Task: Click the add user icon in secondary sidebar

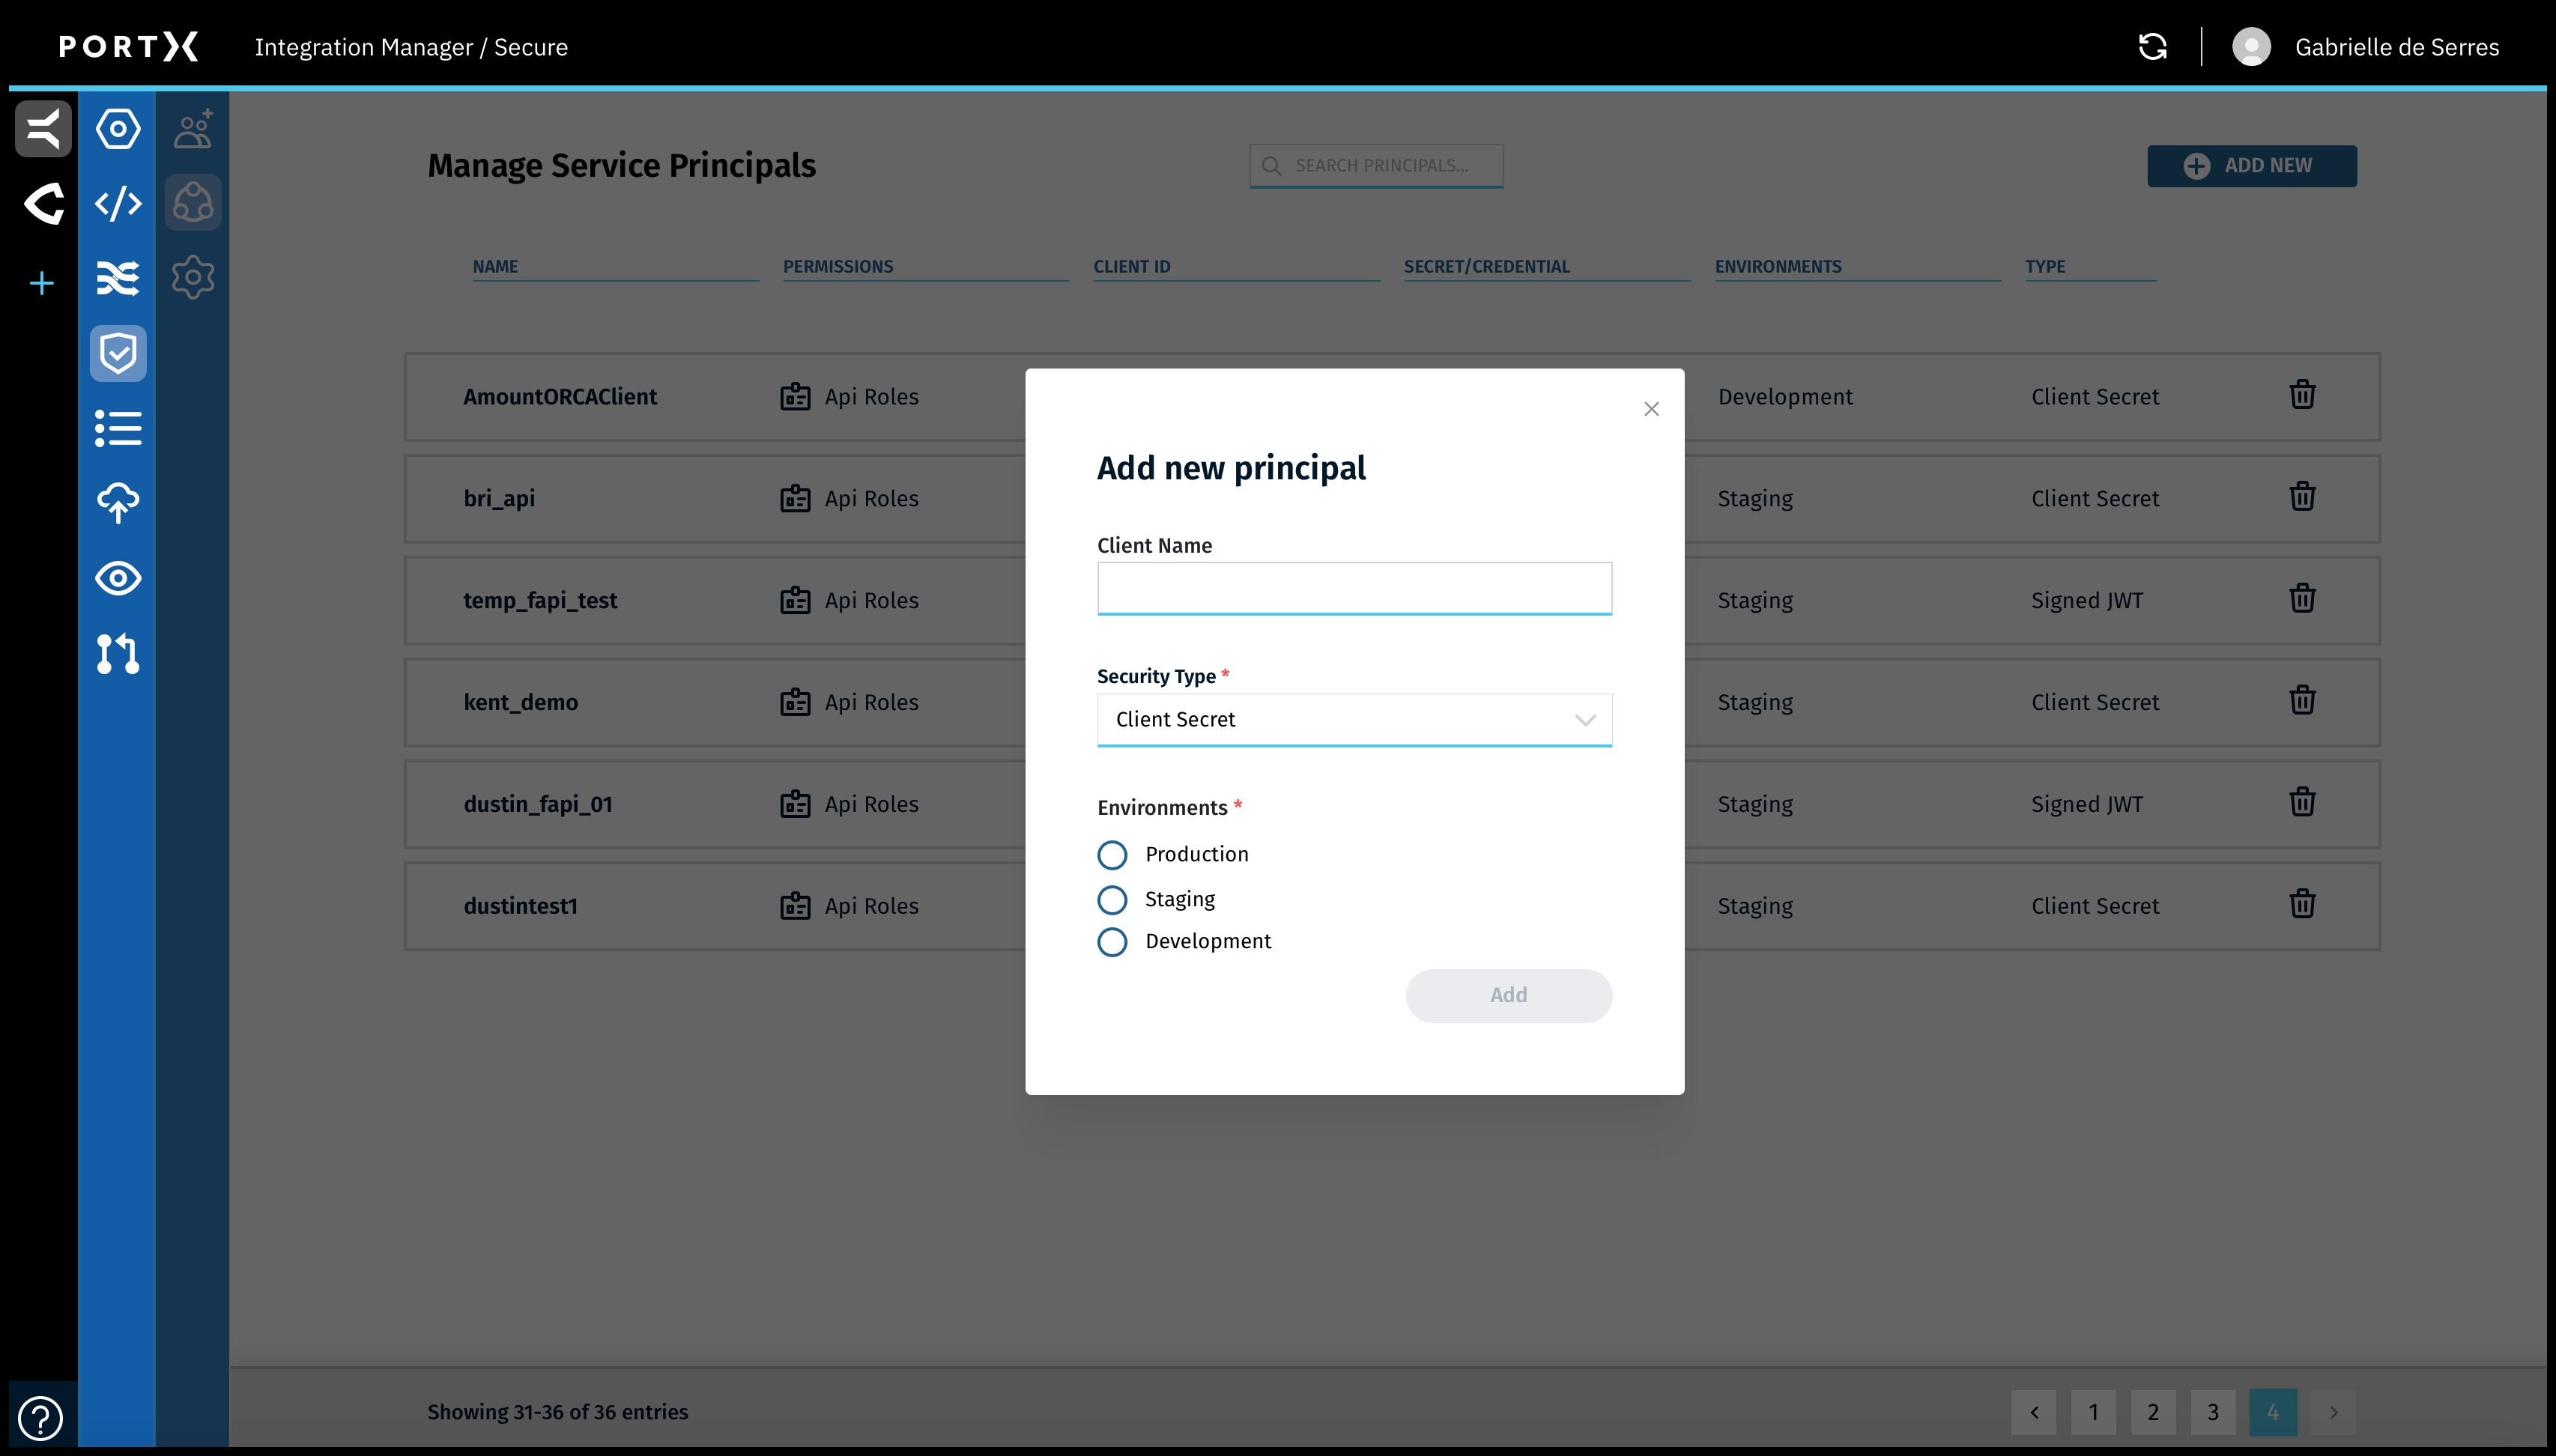Action: click(x=192, y=128)
